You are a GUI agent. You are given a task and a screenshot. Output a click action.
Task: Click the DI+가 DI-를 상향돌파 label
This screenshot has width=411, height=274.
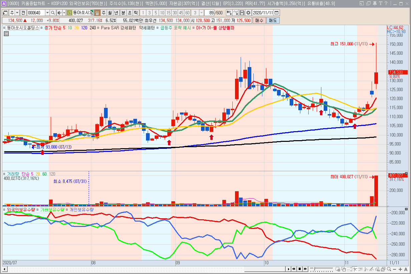click(215, 28)
